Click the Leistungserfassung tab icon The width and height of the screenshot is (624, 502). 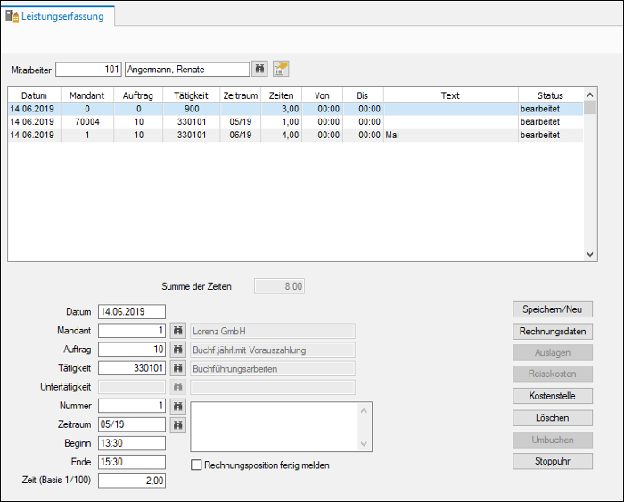pyautogui.click(x=12, y=16)
